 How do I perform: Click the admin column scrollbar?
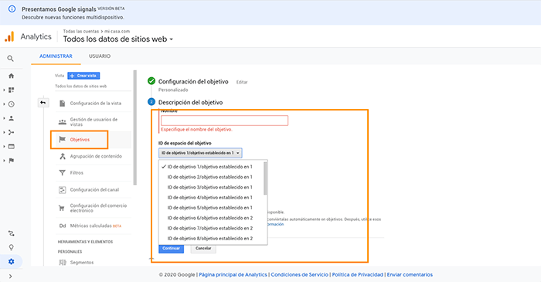[135, 127]
